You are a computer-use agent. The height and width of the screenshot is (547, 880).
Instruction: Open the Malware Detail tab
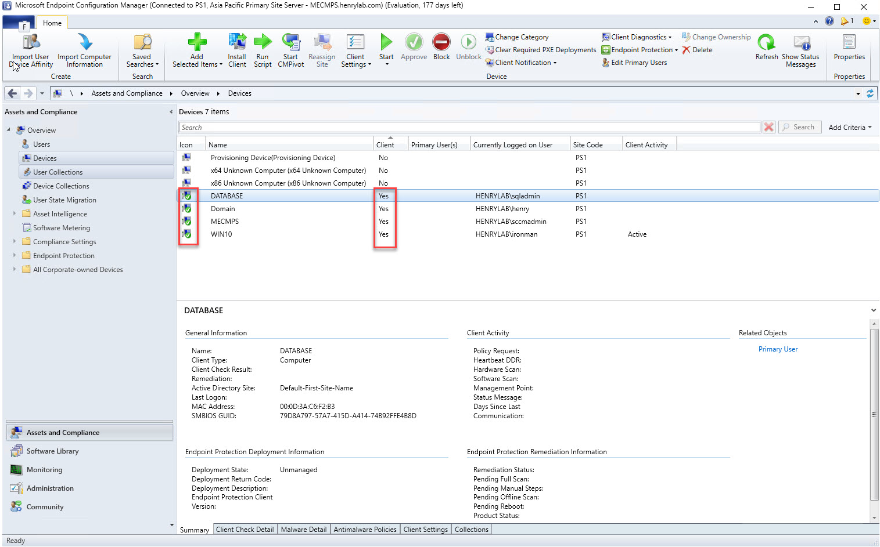(303, 530)
